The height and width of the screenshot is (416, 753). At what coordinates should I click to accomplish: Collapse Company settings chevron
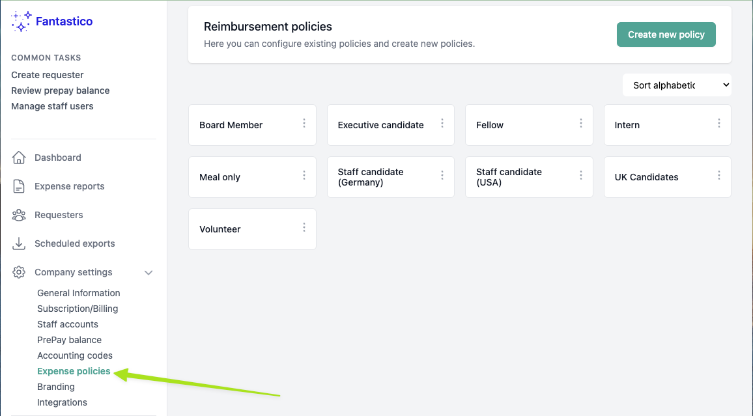[x=149, y=272]
